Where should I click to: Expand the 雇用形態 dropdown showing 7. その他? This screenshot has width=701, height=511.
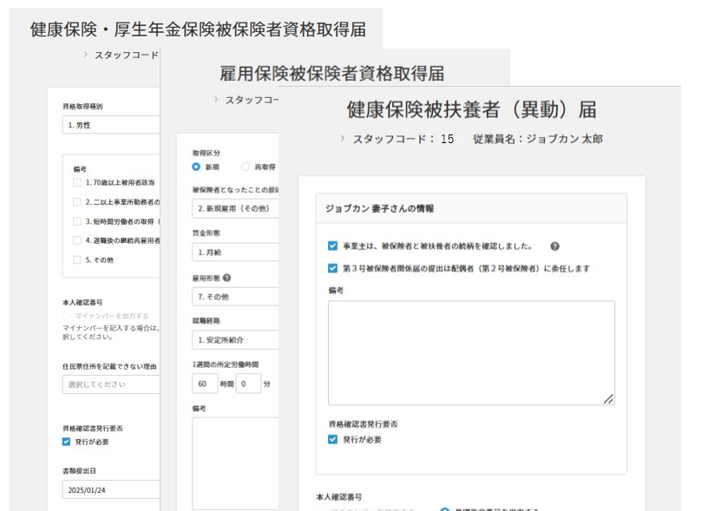pyautogui.click(x=235, y=297)
